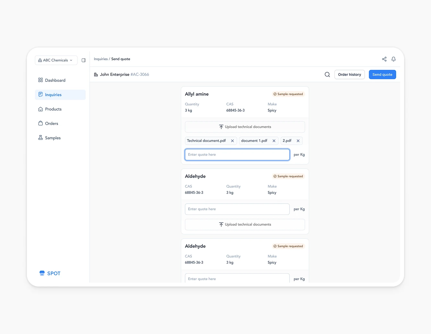Remove the Technical document.pdf attachment
431x334 pixels.
(x=232, y=141)
